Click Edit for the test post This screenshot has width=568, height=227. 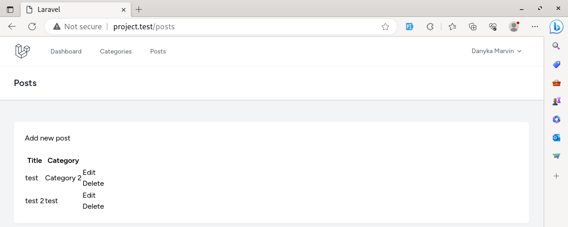89,172
